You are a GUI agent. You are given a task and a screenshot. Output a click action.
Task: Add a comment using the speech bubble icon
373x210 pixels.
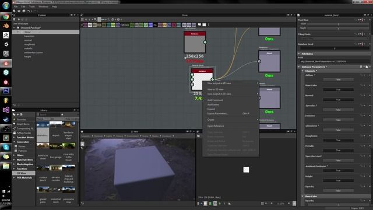tap(199, 24)
